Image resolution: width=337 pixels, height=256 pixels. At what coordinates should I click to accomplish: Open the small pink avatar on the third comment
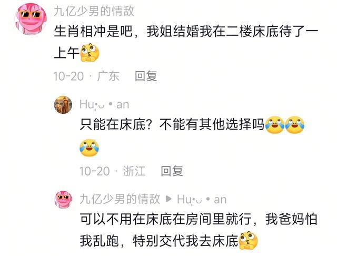(x=63, y=200)
